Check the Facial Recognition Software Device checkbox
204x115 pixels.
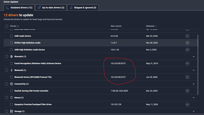tap(12, 63)
